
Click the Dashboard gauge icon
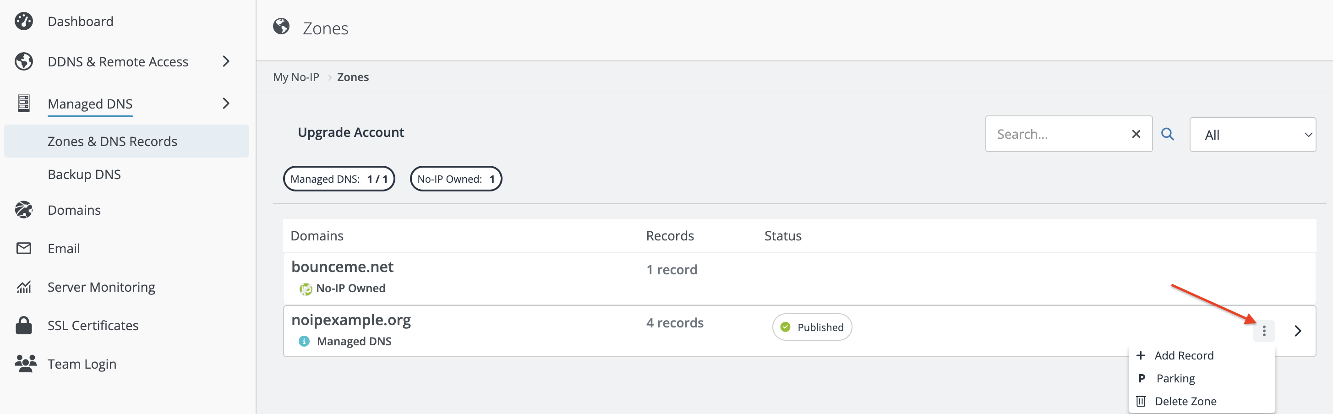pyautogui.click(x=24, y=21)
